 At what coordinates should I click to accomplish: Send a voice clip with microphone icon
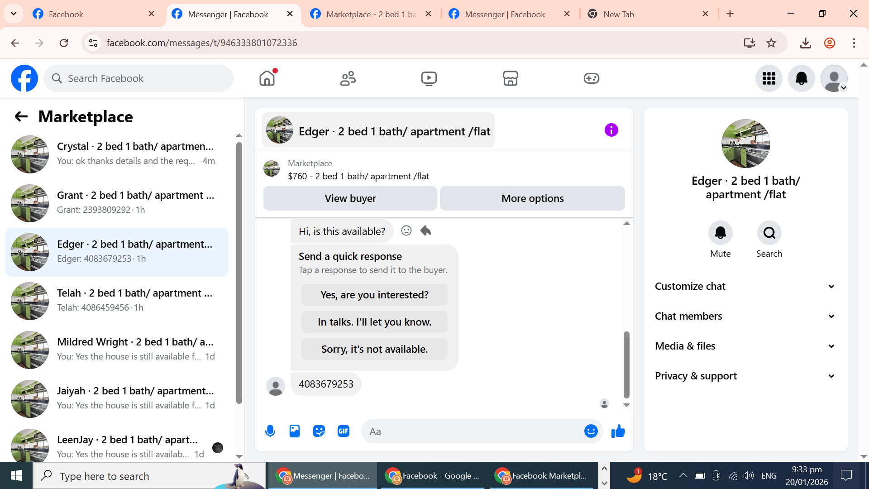pos(270,431)
